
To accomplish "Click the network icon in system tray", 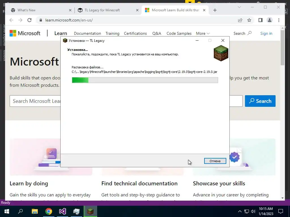I will pos(247,211).
